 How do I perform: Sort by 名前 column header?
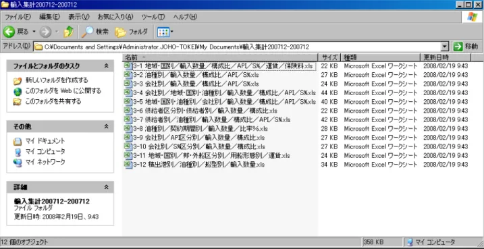tap(220, 57)
